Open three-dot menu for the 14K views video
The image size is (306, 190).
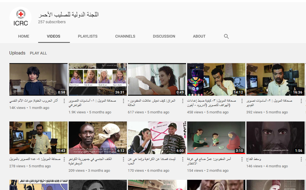[x=65, y=101]
